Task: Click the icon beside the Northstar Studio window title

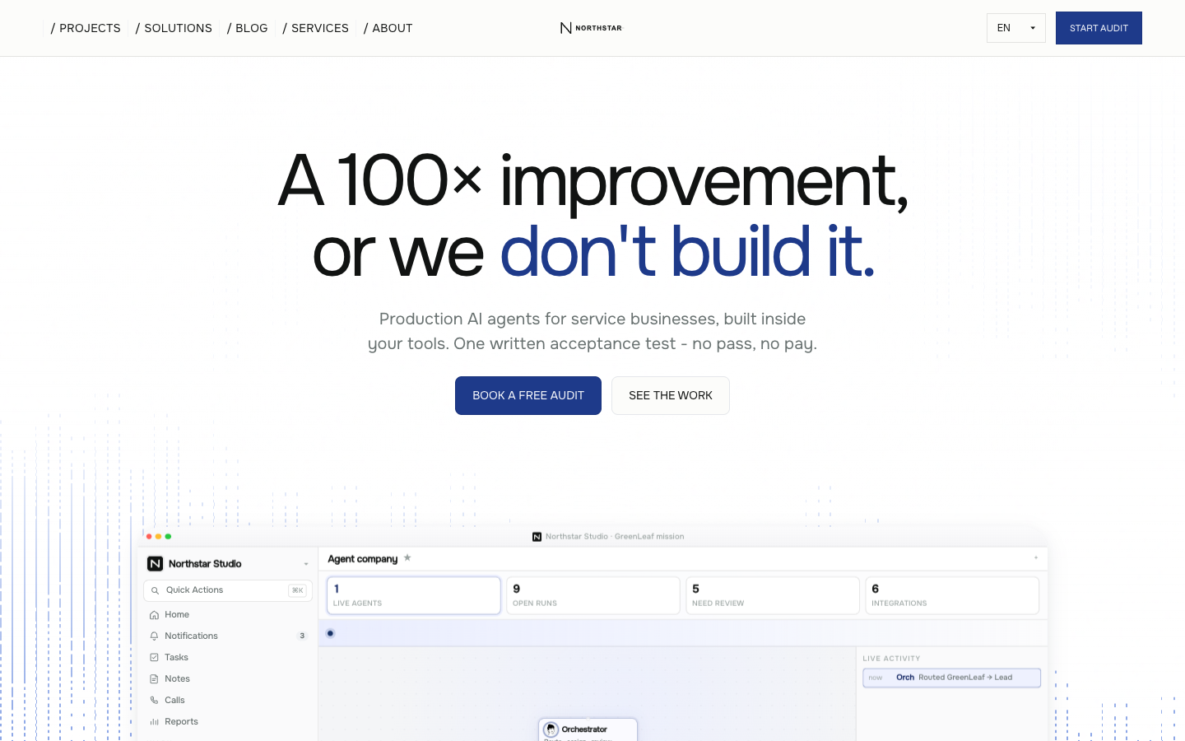Action: click(x=537, y=537)
